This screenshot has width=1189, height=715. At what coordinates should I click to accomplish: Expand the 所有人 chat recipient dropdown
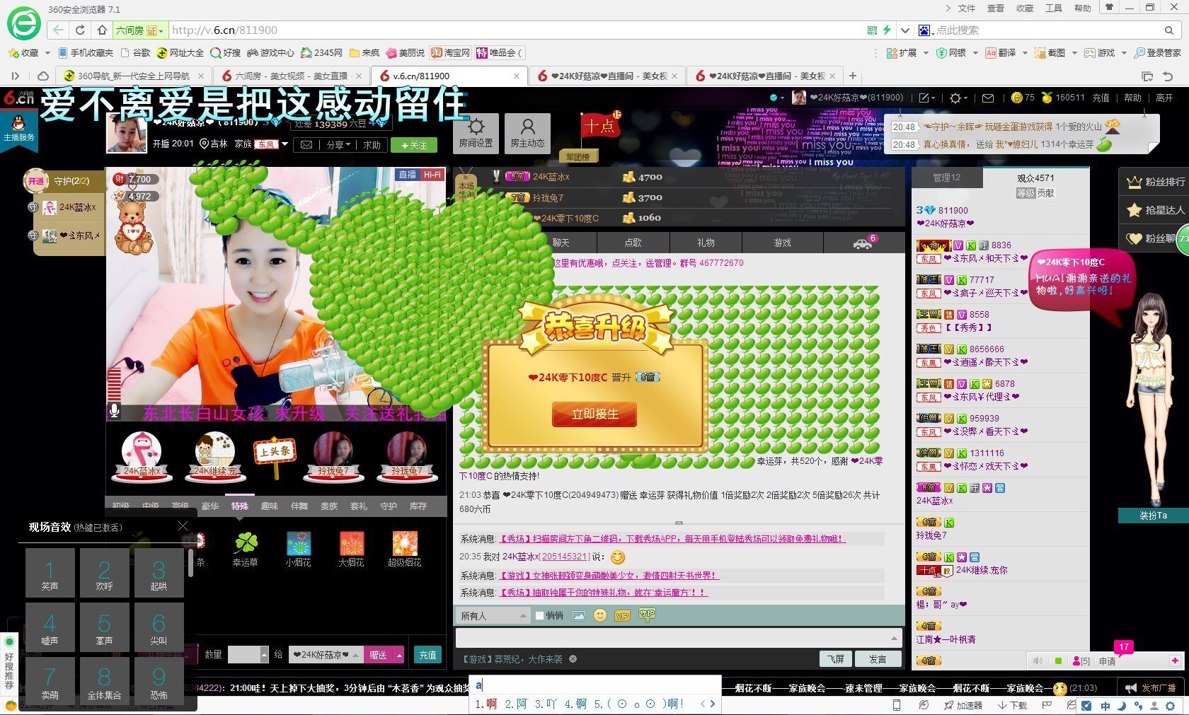click(492, 615)
